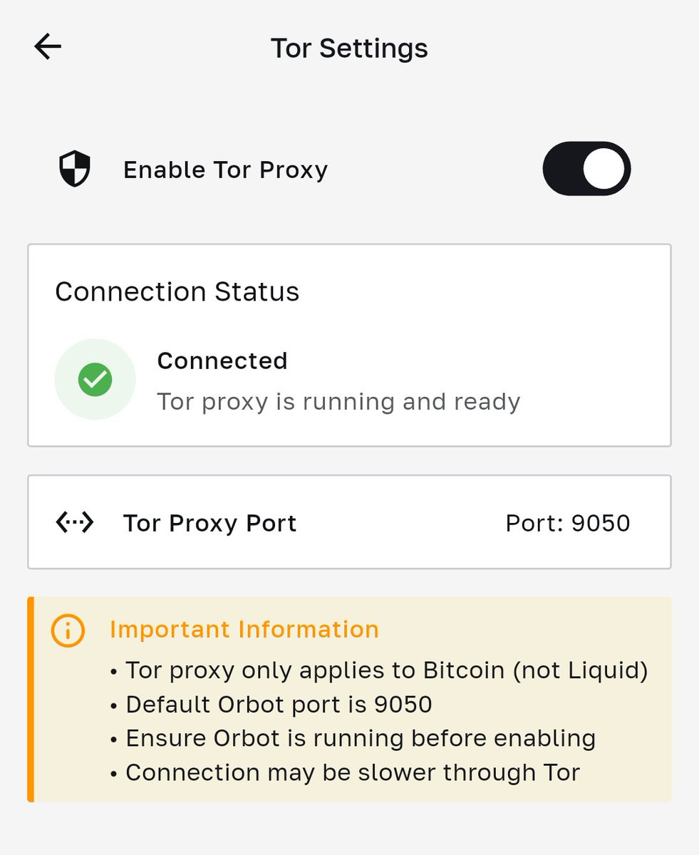Click the Important Information heading
The width and height of the screenshot is (699, 855).
click(x=244, y=629)
